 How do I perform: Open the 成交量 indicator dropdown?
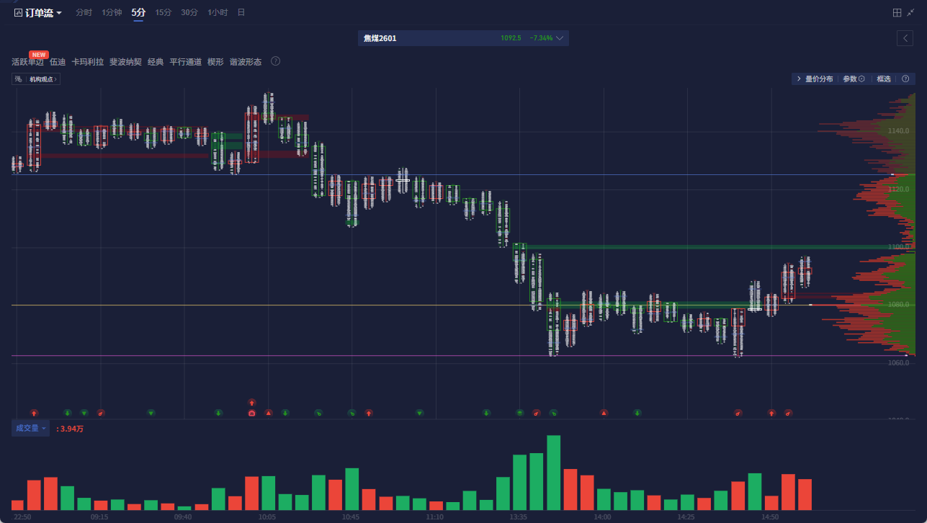tap(30, 429)
